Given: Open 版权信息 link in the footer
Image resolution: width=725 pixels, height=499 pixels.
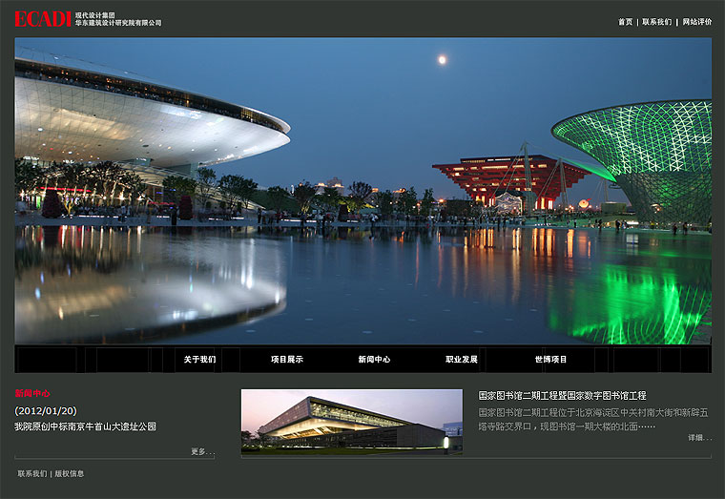Looking at the screenshot, I should pyautogui.click(x=69, y=473).
